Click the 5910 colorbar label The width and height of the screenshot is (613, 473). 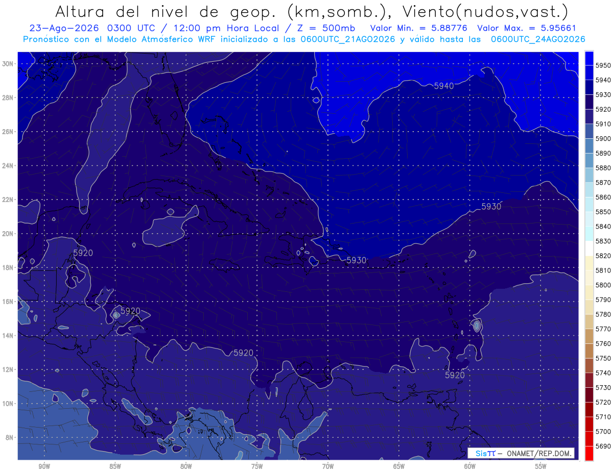(603, 124)
